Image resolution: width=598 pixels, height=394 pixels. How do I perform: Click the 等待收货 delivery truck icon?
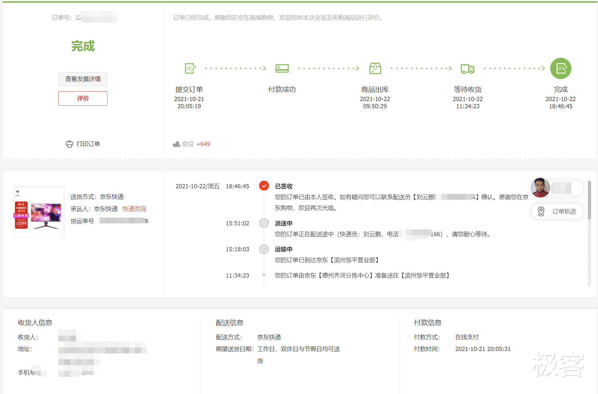point(467,69)
